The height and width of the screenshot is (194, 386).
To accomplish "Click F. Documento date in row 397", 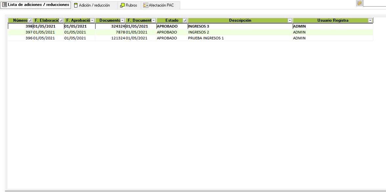I will click(x=141, y=32).
